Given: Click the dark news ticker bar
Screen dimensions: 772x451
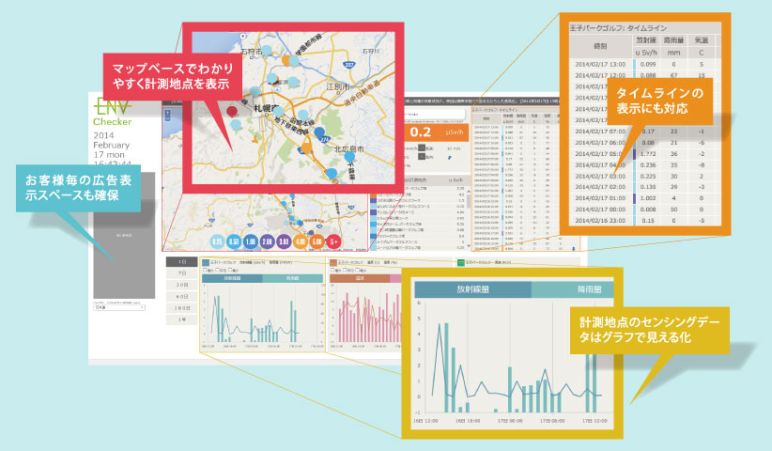Looking at the screenshot, I should [483, 101].
